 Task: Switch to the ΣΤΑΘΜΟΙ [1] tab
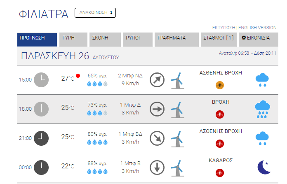(x=219, y=40)
